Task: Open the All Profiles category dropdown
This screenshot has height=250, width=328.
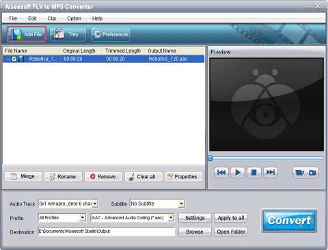Action: pyautogui.click(x=83, y=218)
